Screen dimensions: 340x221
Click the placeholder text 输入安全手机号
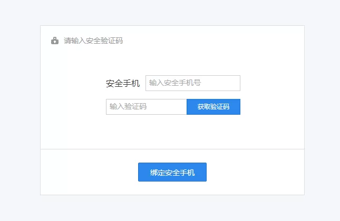click(x=175, y=83)
